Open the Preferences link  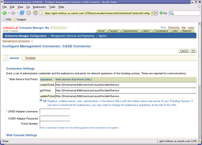pyautogui.click(x=174, y=27)
